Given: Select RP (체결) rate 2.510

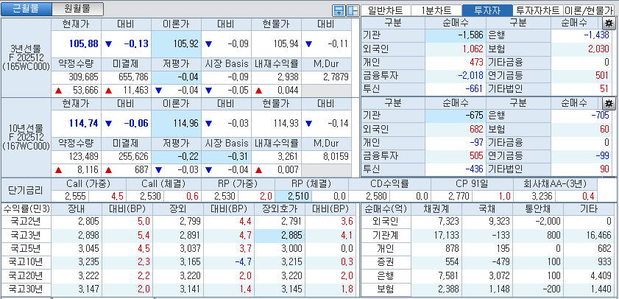Looking at the screenshot, I should pos(293,197).
